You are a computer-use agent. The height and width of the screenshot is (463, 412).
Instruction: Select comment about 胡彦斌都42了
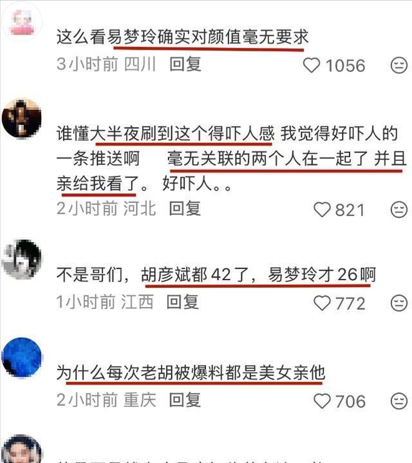coord(216,274)
